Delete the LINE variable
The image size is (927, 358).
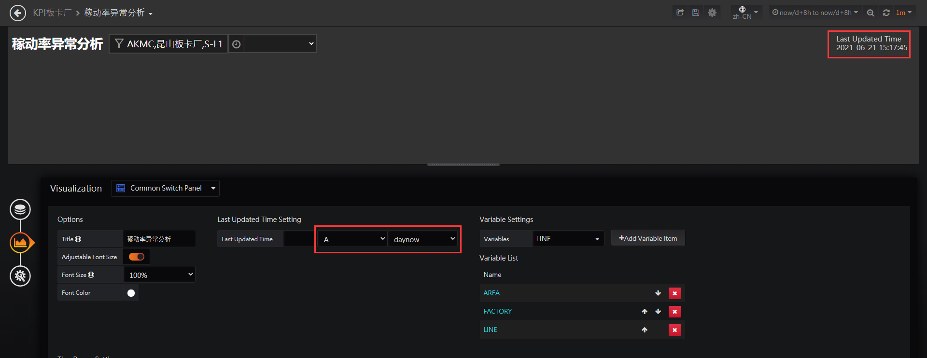coord(675,330)
